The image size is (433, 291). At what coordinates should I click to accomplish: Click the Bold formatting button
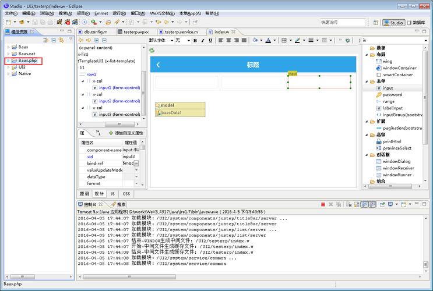pos(195,41)
